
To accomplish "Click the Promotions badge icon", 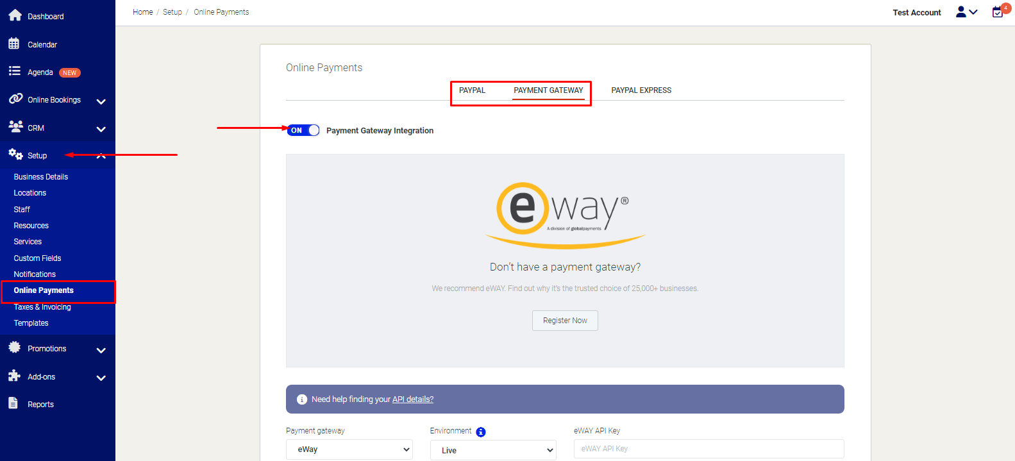I will coord(14,348).
